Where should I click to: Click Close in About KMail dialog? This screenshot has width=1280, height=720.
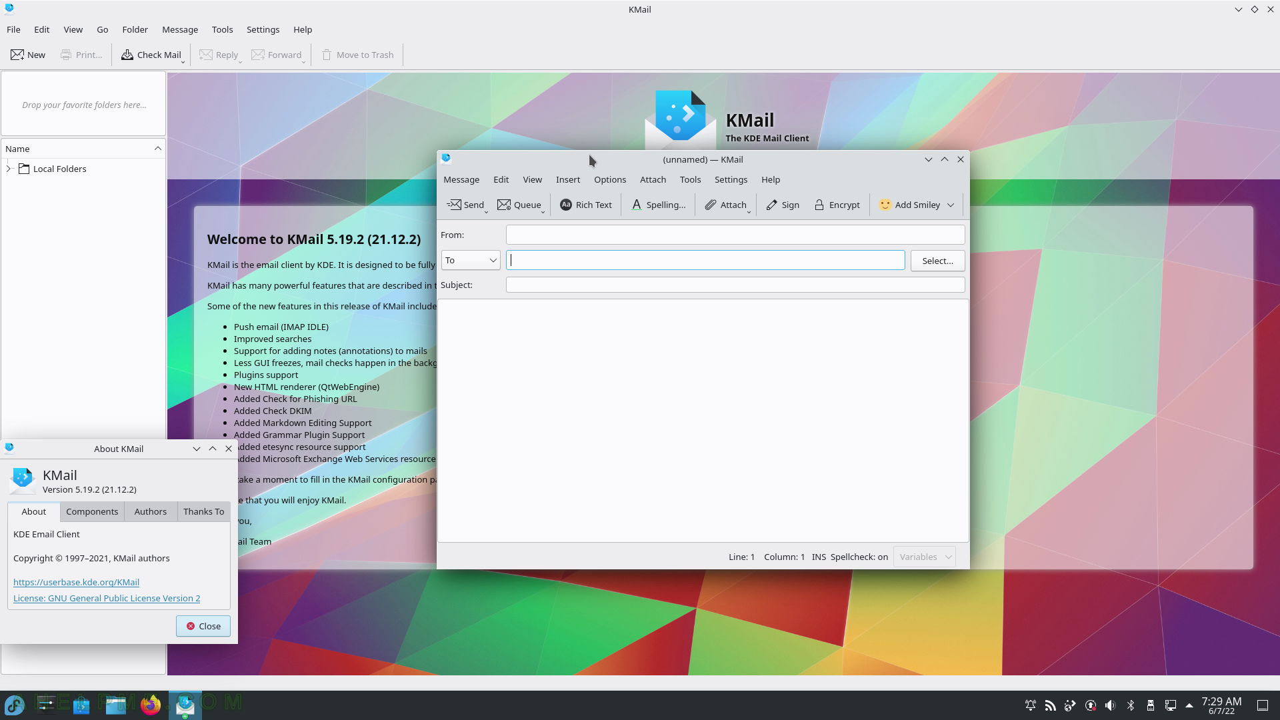coord(203,626)
